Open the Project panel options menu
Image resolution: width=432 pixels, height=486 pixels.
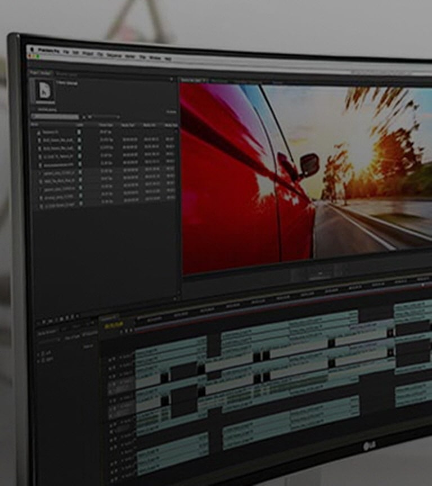(172, 79)
